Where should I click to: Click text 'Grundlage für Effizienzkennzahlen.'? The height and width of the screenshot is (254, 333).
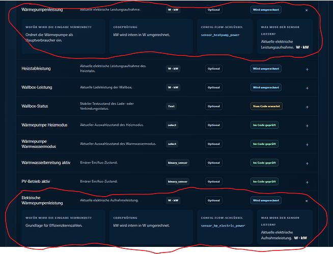[54, 226]
